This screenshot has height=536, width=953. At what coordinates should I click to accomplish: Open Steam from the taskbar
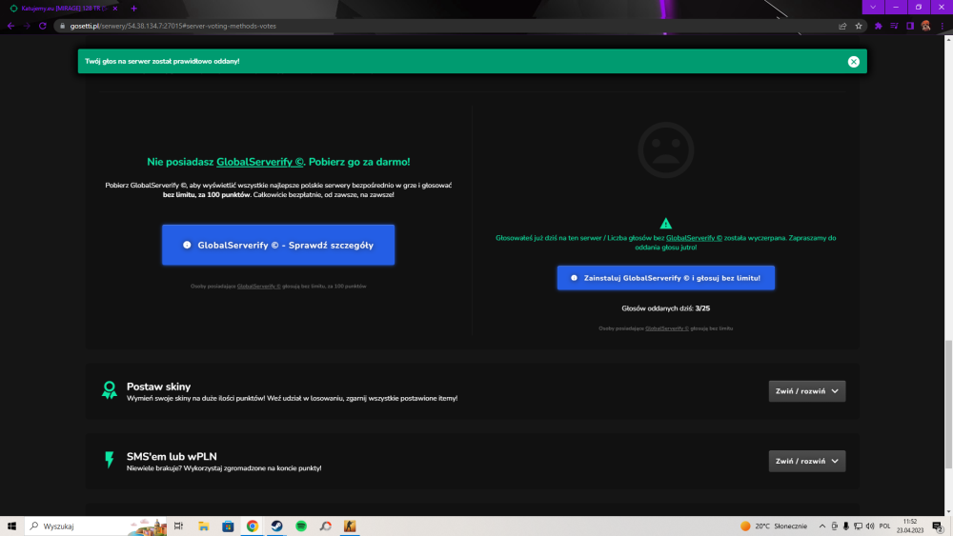[x=276, y=526]
